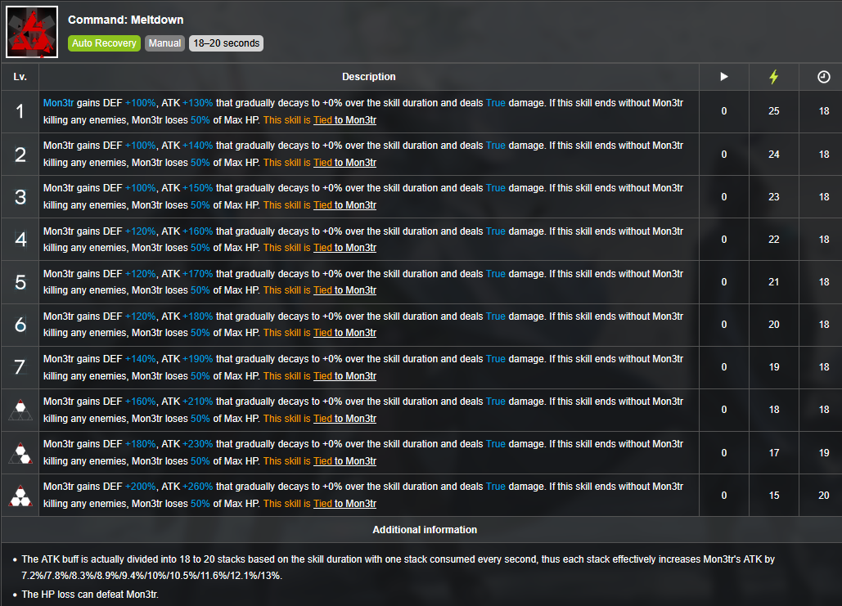Open Tied to Mon3tr link in level 3 row
This screenshot has width=842, height=606.
344,205
